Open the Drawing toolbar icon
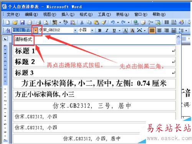The image size is (192, 144). (x=181, y=22)
